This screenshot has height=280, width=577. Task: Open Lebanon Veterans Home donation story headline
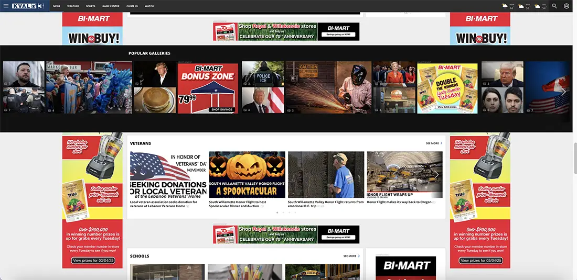[164, 204]
